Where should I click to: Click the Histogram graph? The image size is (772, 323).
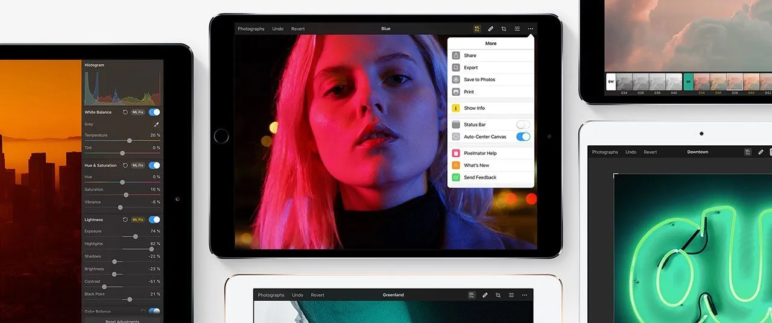[x=122, y=89]
